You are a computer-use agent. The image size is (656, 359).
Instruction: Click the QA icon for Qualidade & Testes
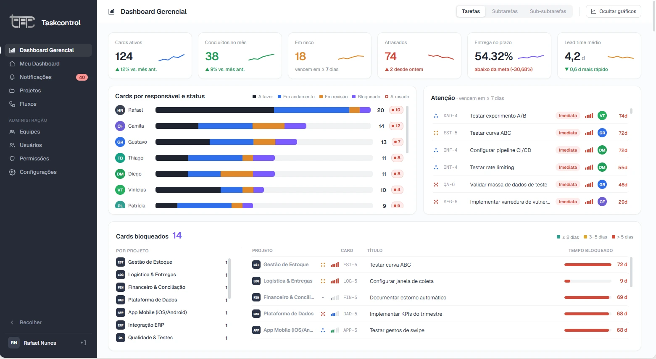point(121,338)
